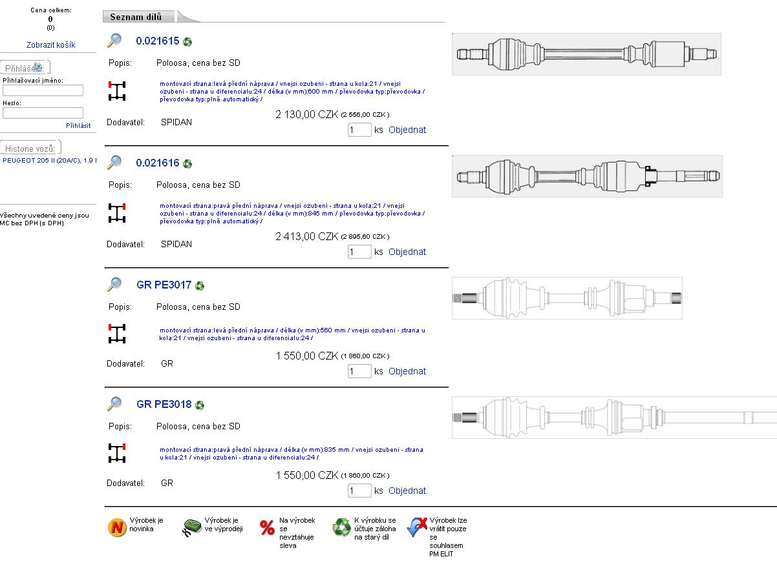Screen dimensions: 777x568
Task: Open the Historie vozů section tab
Action: [30, 148]
